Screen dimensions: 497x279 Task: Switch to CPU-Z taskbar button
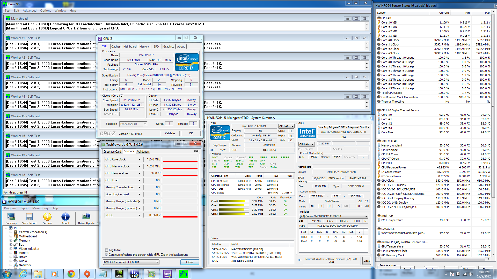coord(167,274)
